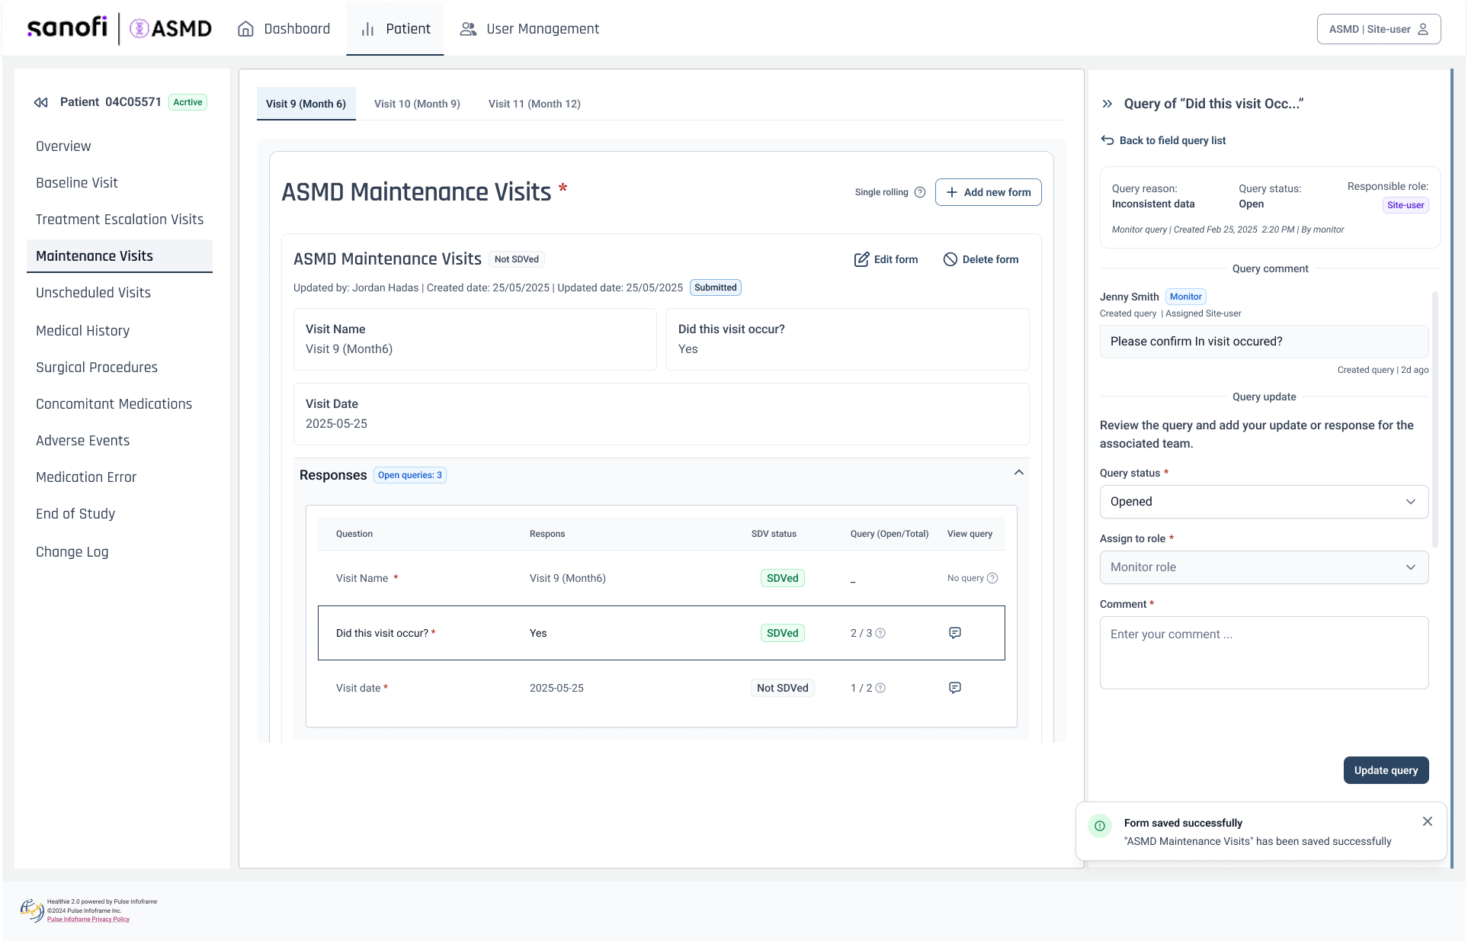Open query comments for Did this visit occur row
The width and height of the screenshot is (1468, 941).
[x=954, y=633]
